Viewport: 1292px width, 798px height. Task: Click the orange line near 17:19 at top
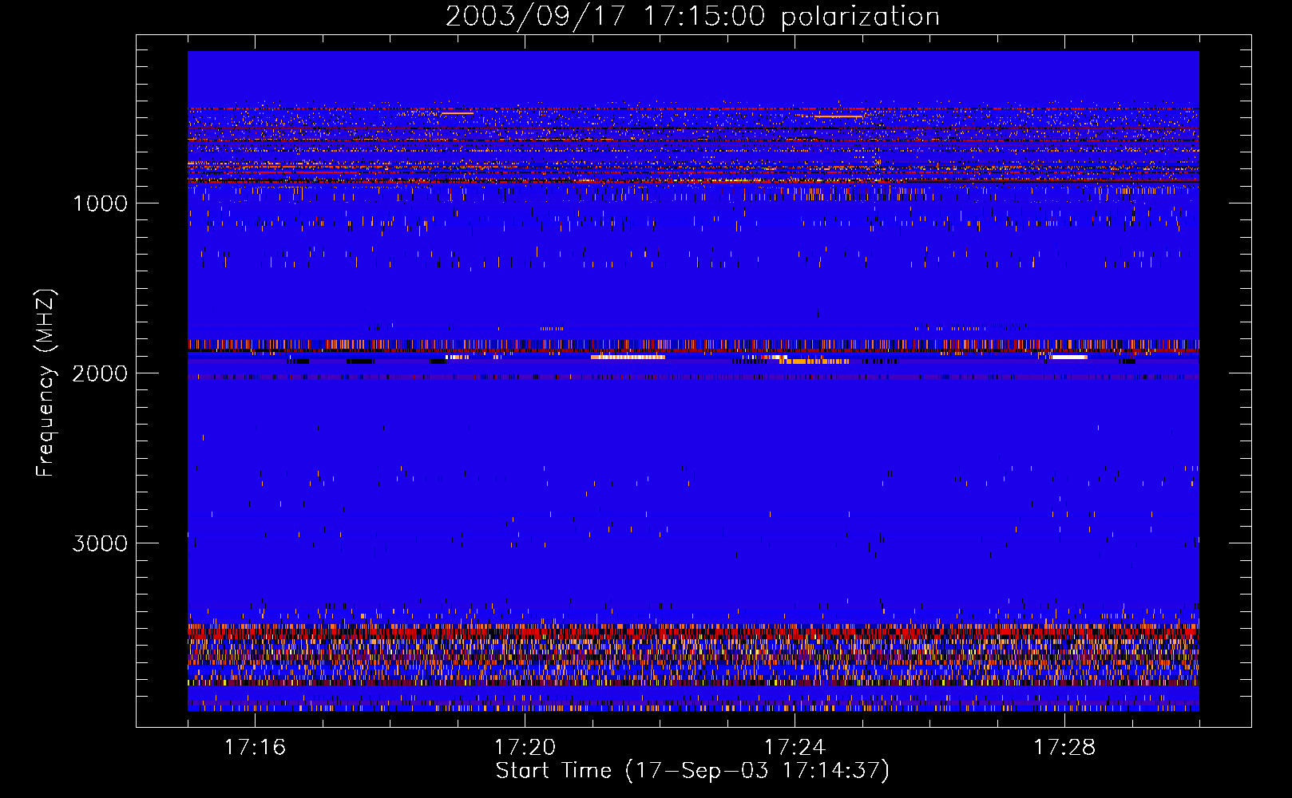click(x=457, y=113)
